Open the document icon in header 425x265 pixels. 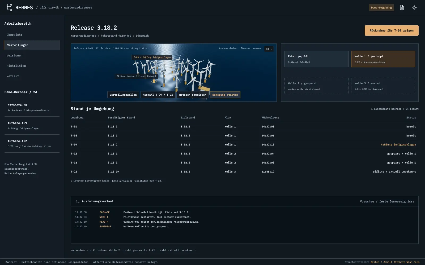tap(402, 7)
